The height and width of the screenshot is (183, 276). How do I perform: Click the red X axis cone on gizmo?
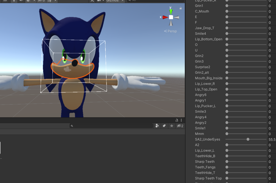tap(165, 17)
